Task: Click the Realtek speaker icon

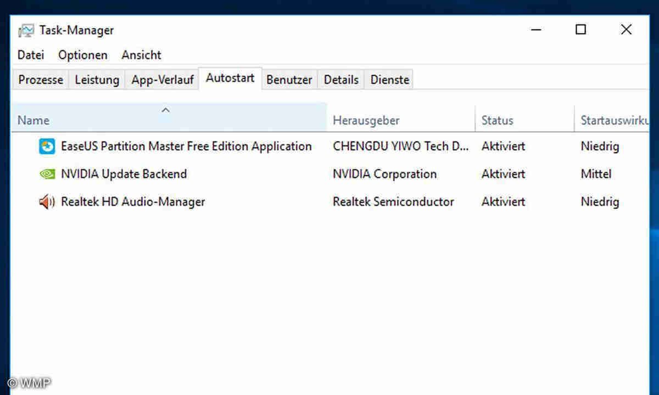Action: pos(47,202)
